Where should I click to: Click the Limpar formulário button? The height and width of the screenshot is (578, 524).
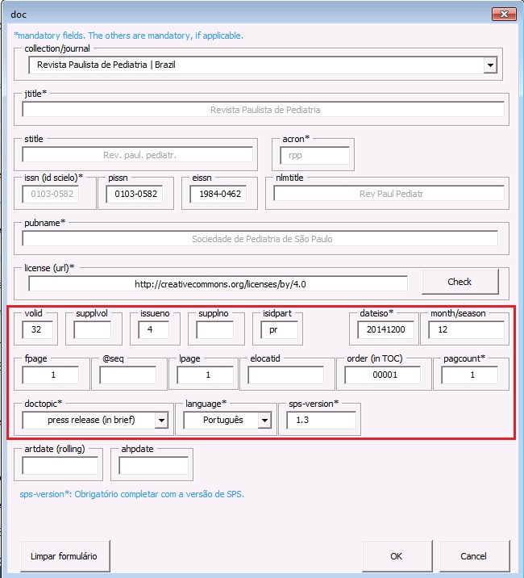64,556
